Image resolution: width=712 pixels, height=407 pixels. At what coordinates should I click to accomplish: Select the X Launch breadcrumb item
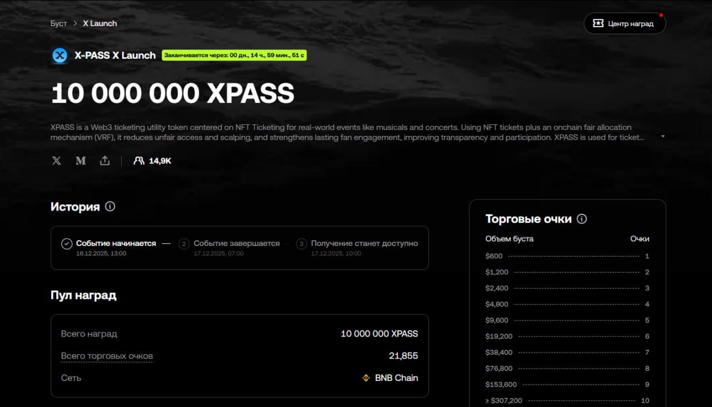(x=100, y=23)
